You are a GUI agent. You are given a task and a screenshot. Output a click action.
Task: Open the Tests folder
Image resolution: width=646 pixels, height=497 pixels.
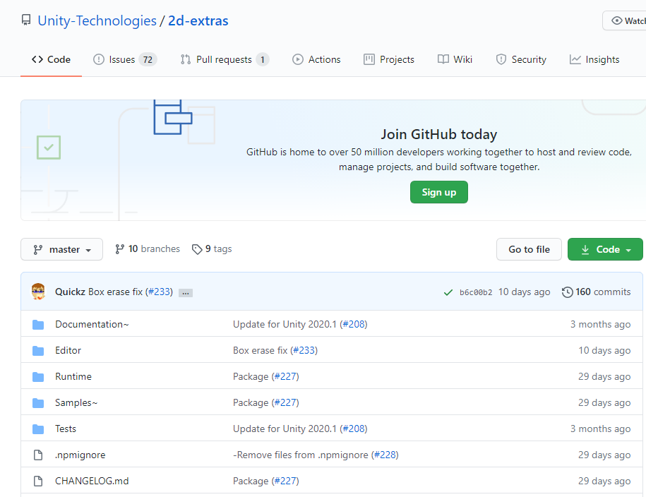tap(66, 429)
